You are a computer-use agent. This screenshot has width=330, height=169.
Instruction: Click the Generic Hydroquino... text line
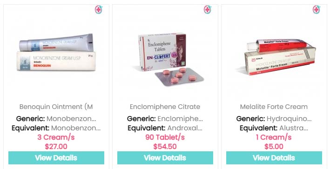[x=274, y=119]
